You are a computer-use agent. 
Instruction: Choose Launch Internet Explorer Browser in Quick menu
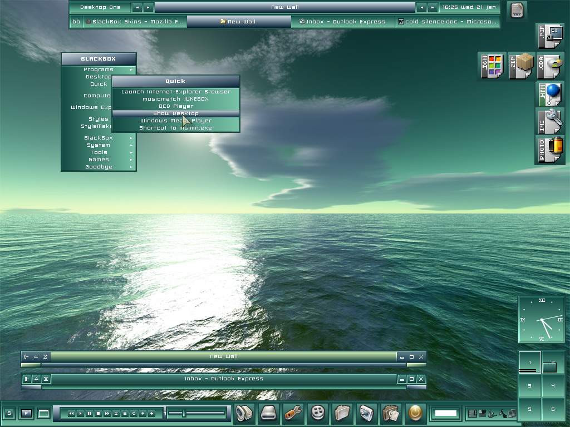click(176, 92)
